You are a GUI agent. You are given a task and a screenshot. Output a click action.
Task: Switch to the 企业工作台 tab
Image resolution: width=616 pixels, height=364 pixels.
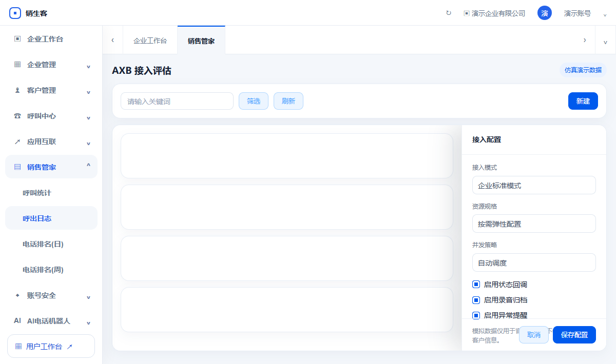pyautogui.click(x=150, y=41)
